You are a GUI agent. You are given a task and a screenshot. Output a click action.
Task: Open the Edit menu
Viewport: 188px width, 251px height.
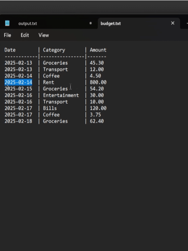click(x=25, y=35)
